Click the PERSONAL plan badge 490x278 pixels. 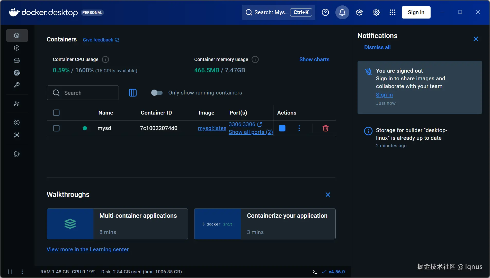(x=92, y=13)
